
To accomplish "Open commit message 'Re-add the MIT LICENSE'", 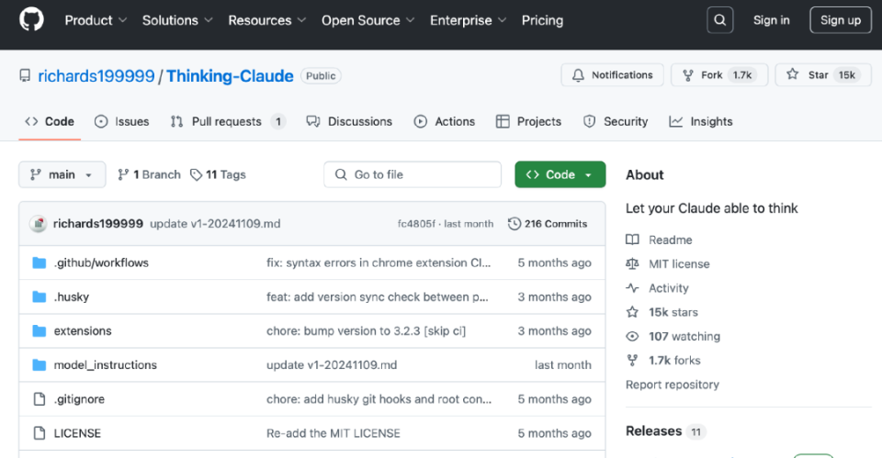I will [x=333, y=433].
